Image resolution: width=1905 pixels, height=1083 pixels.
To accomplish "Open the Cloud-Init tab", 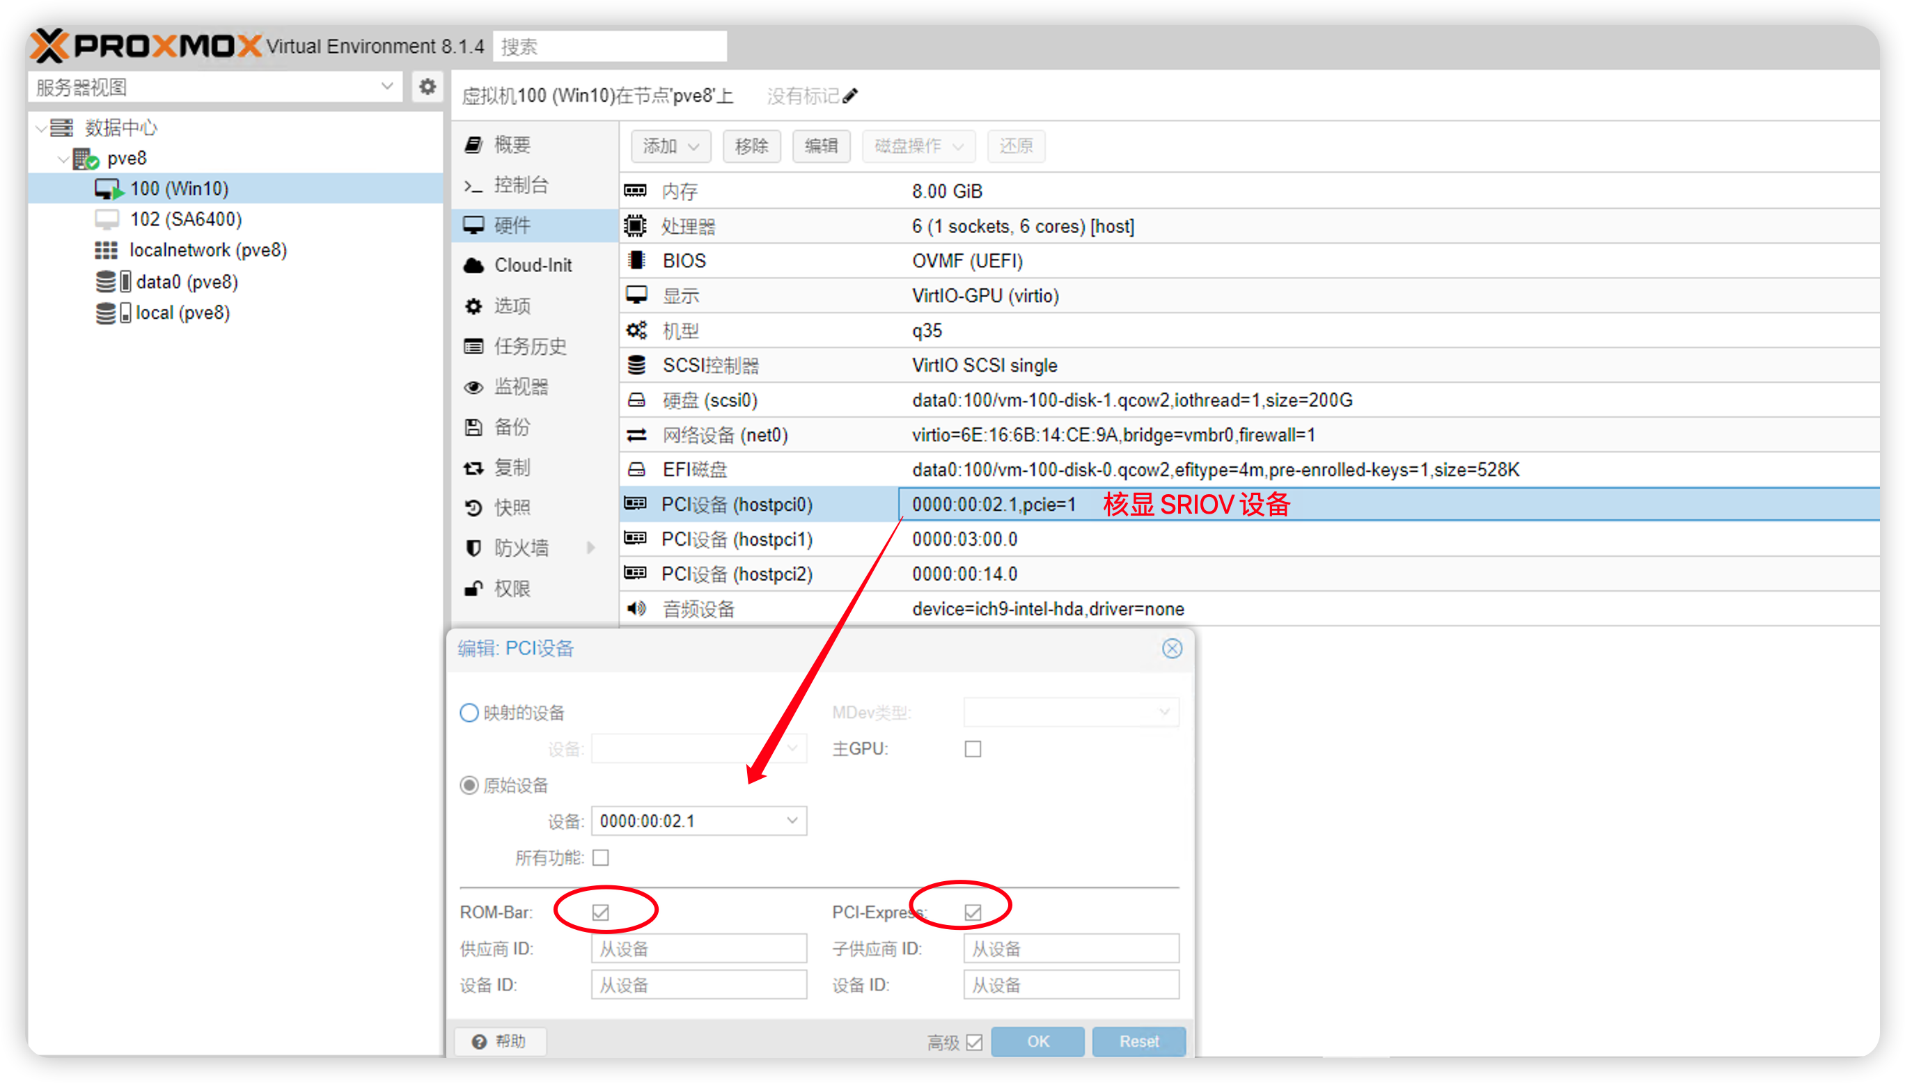I will (535, 266).
